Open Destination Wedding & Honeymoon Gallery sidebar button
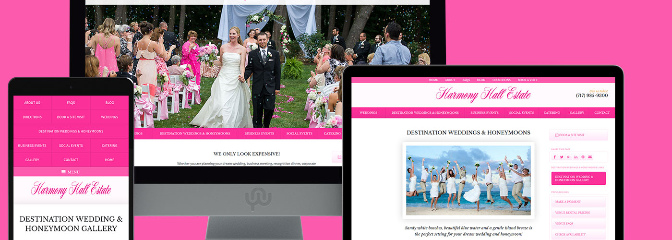 pyautogui.click(x=578, y=179)
